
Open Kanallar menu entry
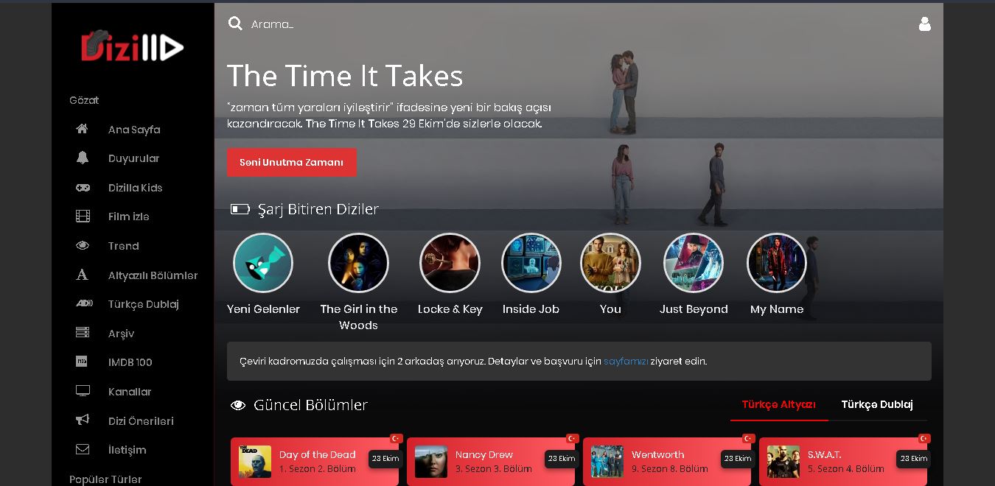pos(130,392)
